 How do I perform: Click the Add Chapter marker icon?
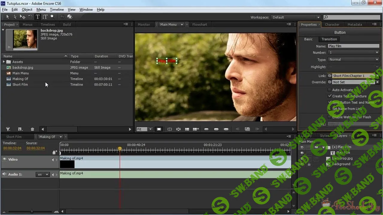pyautogui.click(x=54, y=152)
